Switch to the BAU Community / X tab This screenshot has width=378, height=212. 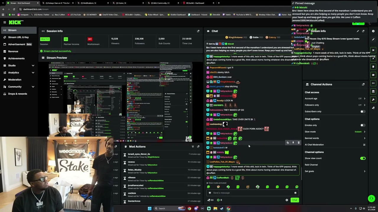[x=164, y=3]
